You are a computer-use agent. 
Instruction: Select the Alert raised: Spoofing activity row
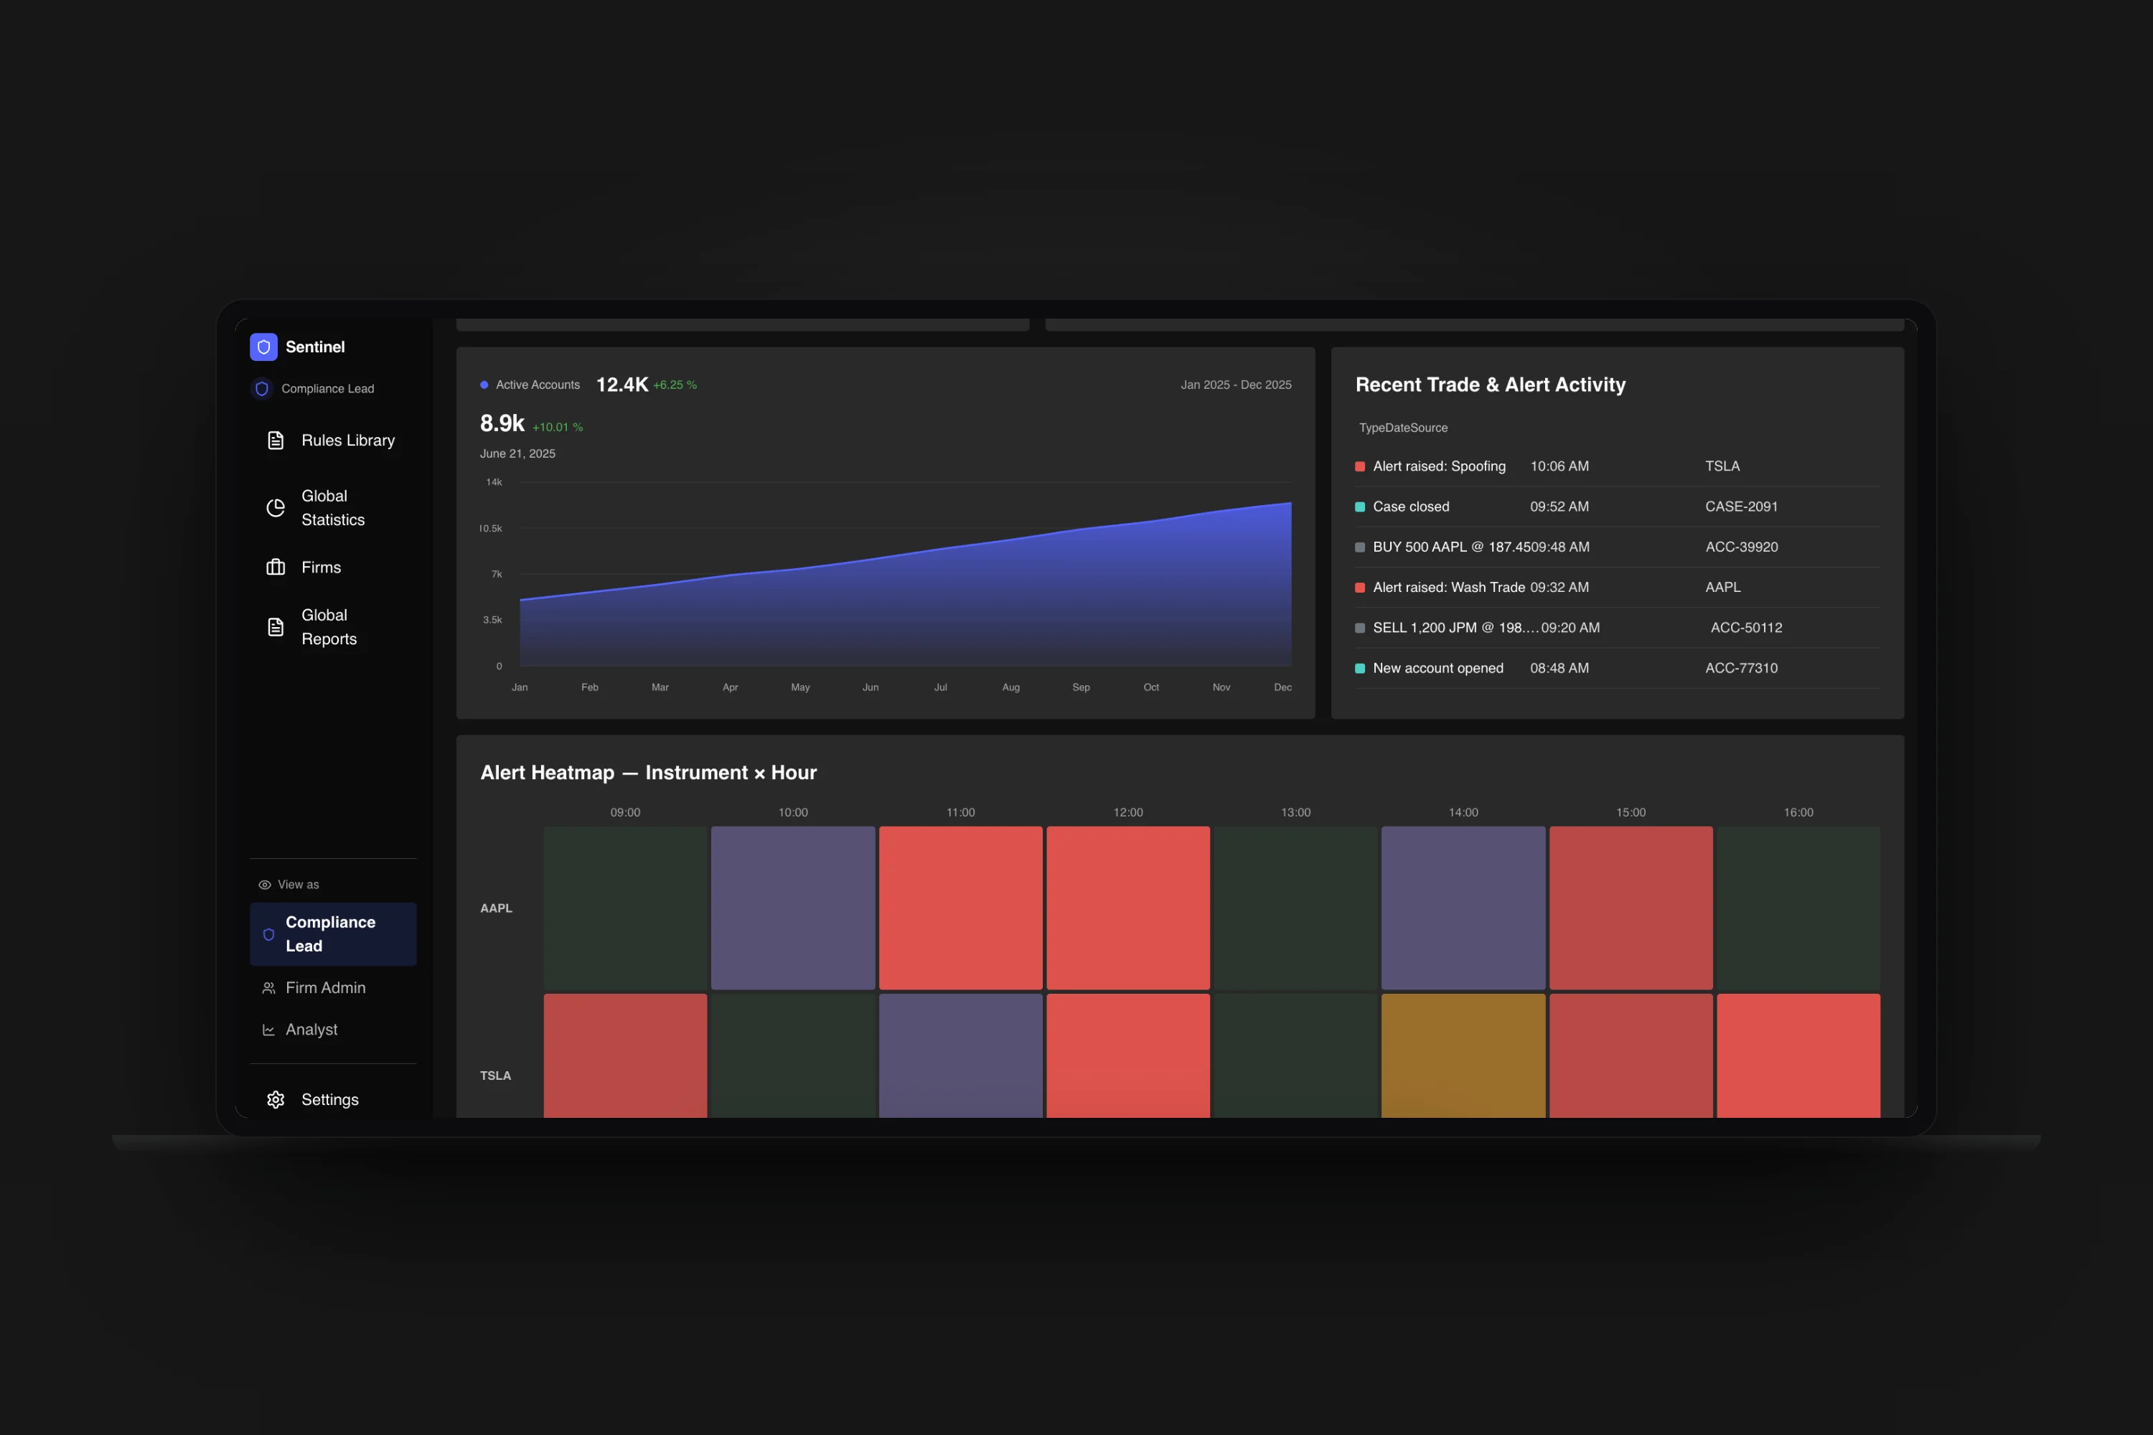[1618, 467]
